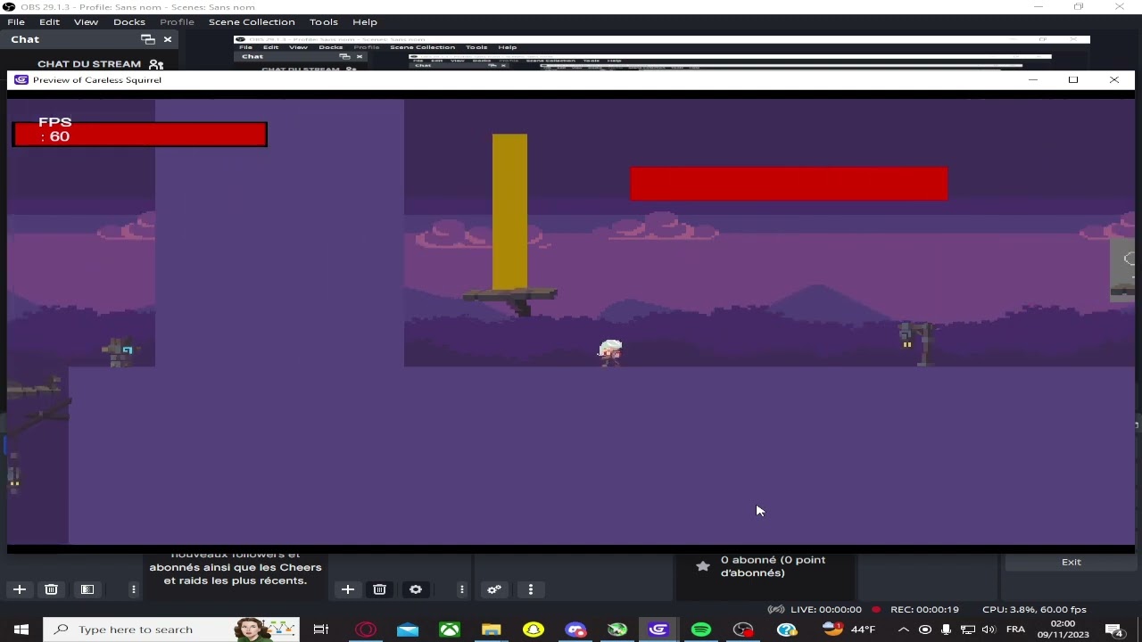The width and height of the screenshot is (1142, 642).
Task: Open audio mixer advanced settings gears
Action: pyautogui.click(x=494, y=589)
